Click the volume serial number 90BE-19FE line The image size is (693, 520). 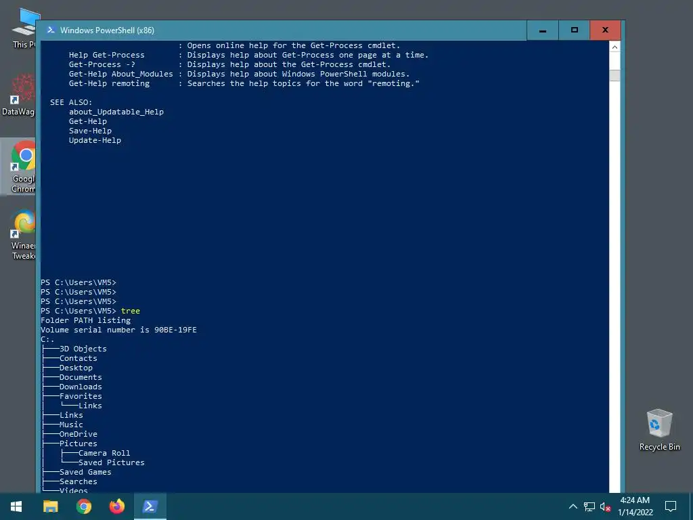tap(118, 330)
